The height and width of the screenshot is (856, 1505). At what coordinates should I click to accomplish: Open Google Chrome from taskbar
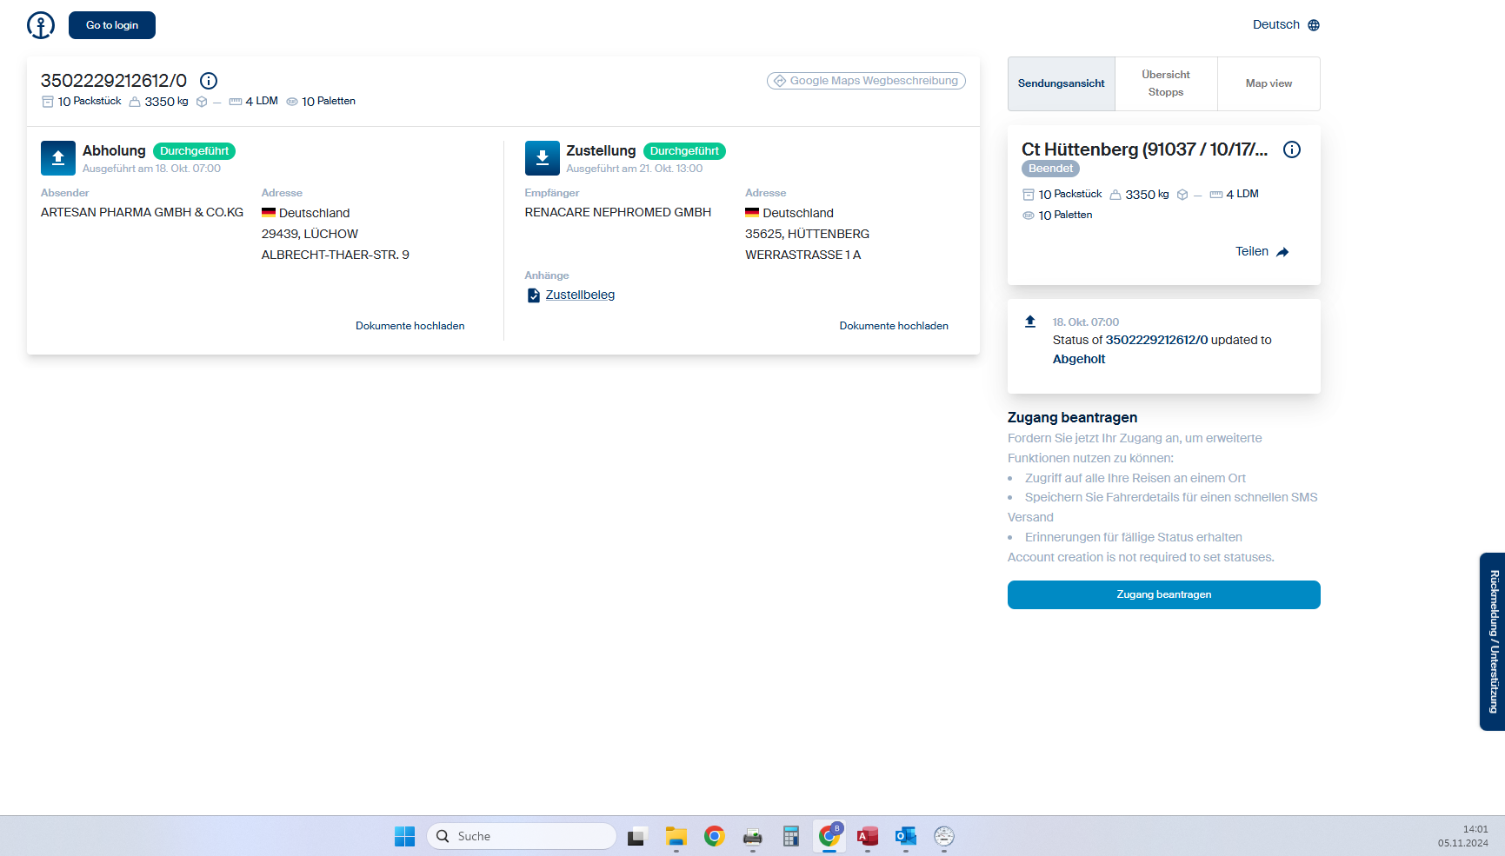715,836
